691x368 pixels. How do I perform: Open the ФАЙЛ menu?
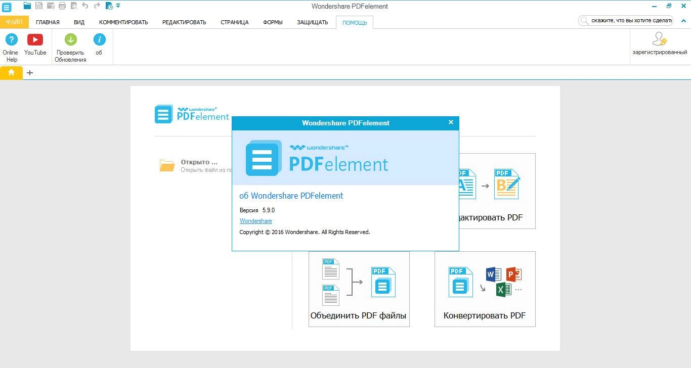pyautogui.click(x=14, y=22)
